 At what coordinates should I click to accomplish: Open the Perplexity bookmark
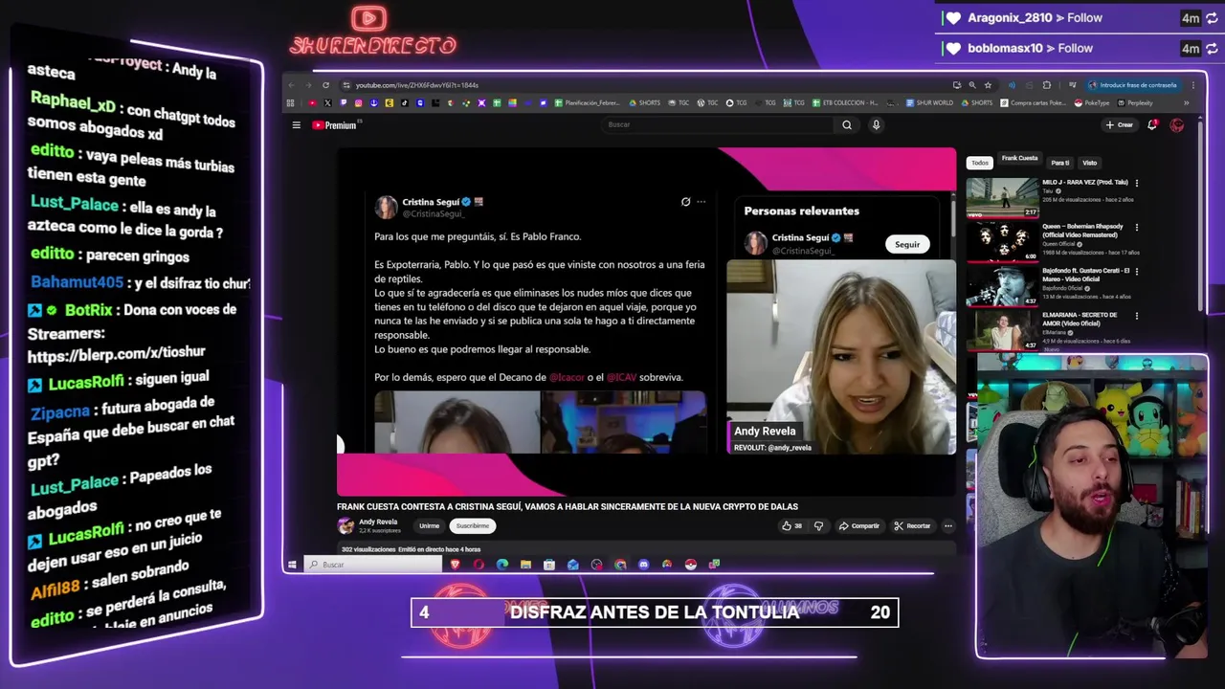[x=1137, y=102]
